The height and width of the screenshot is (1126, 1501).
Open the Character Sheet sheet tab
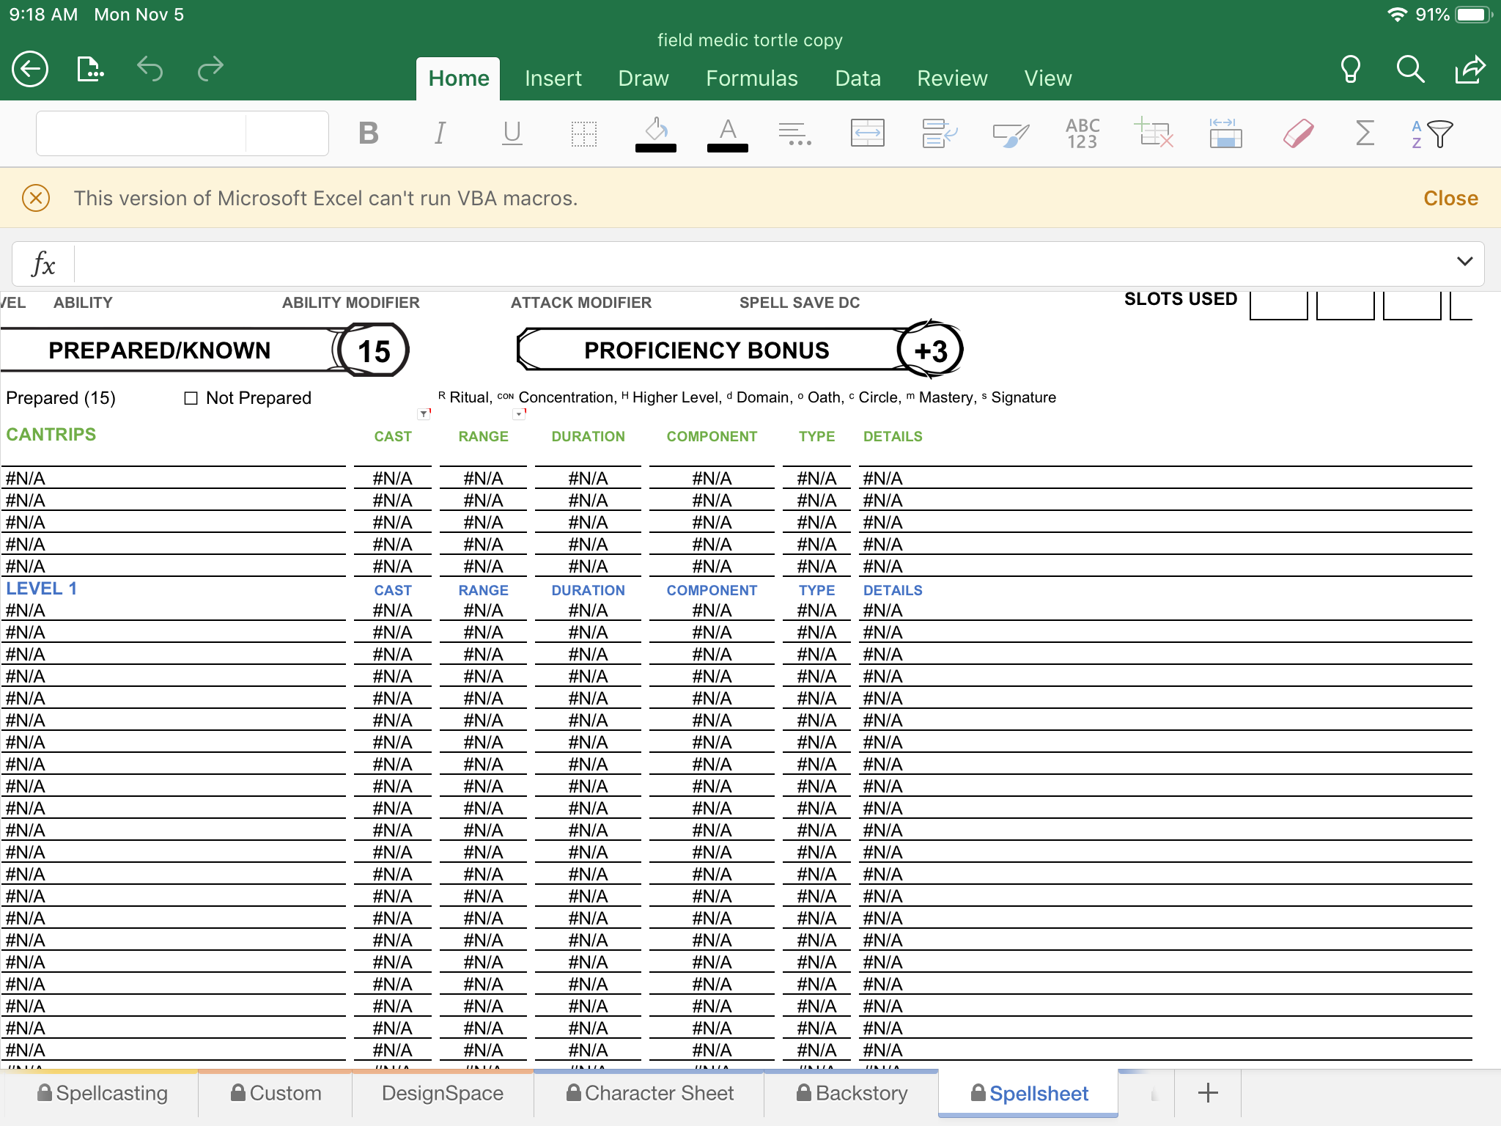[x=649, y=1093]
